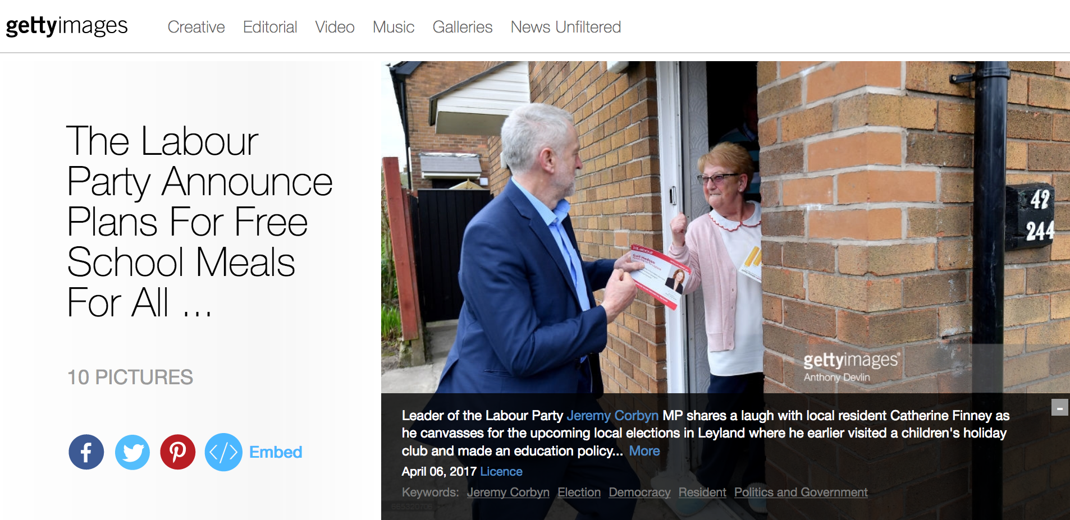This screenshot has height=520, width=1070.
Task: Open the Galleries section
Action: (x=463, y=27)
